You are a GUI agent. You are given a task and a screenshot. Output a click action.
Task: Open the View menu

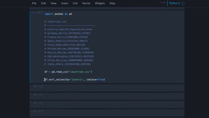pyautogui.click(x=54, y=3)
